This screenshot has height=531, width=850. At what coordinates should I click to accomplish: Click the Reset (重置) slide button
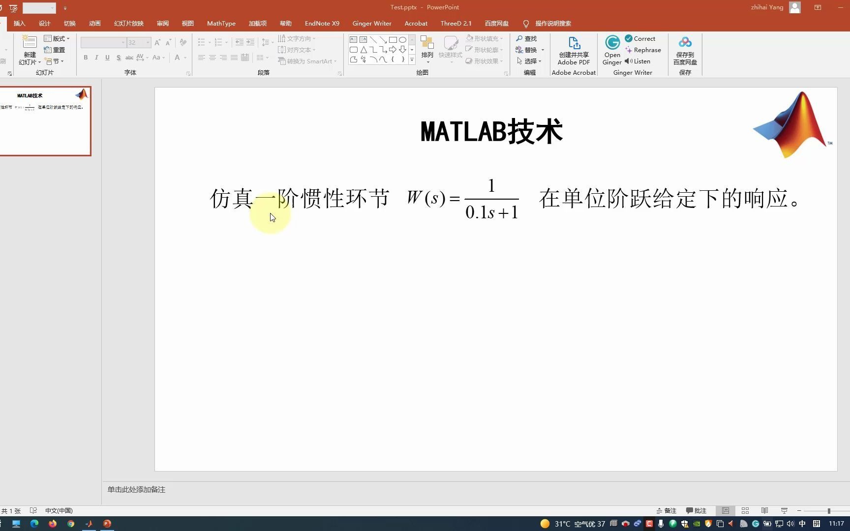(55, 50)
